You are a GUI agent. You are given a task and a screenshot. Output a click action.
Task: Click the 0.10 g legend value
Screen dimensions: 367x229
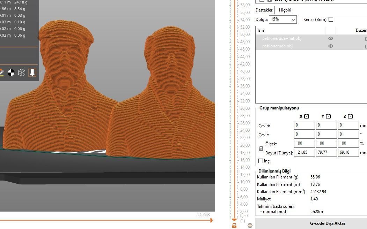click(20, 22)
